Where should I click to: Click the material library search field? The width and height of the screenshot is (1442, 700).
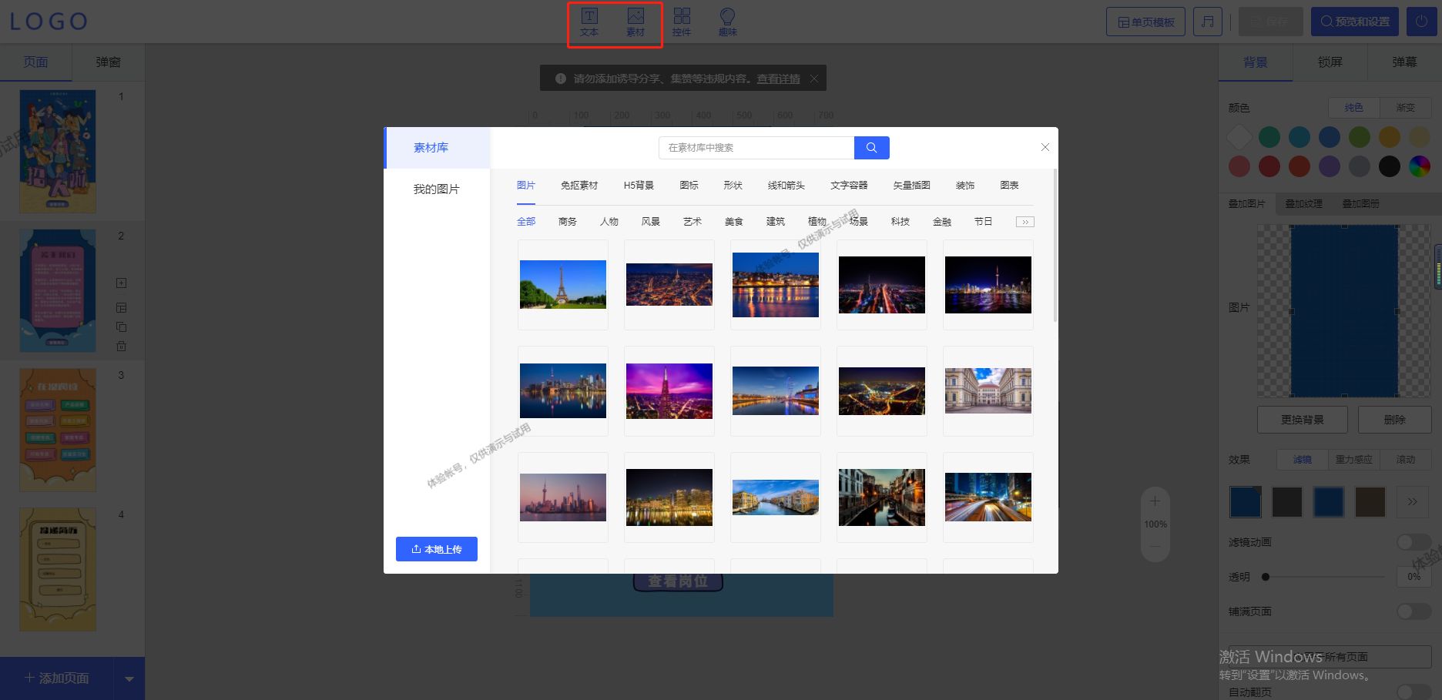tap(756, 148)
